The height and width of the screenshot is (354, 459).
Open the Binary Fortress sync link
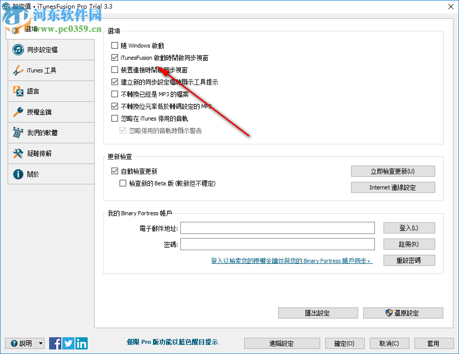292,261
